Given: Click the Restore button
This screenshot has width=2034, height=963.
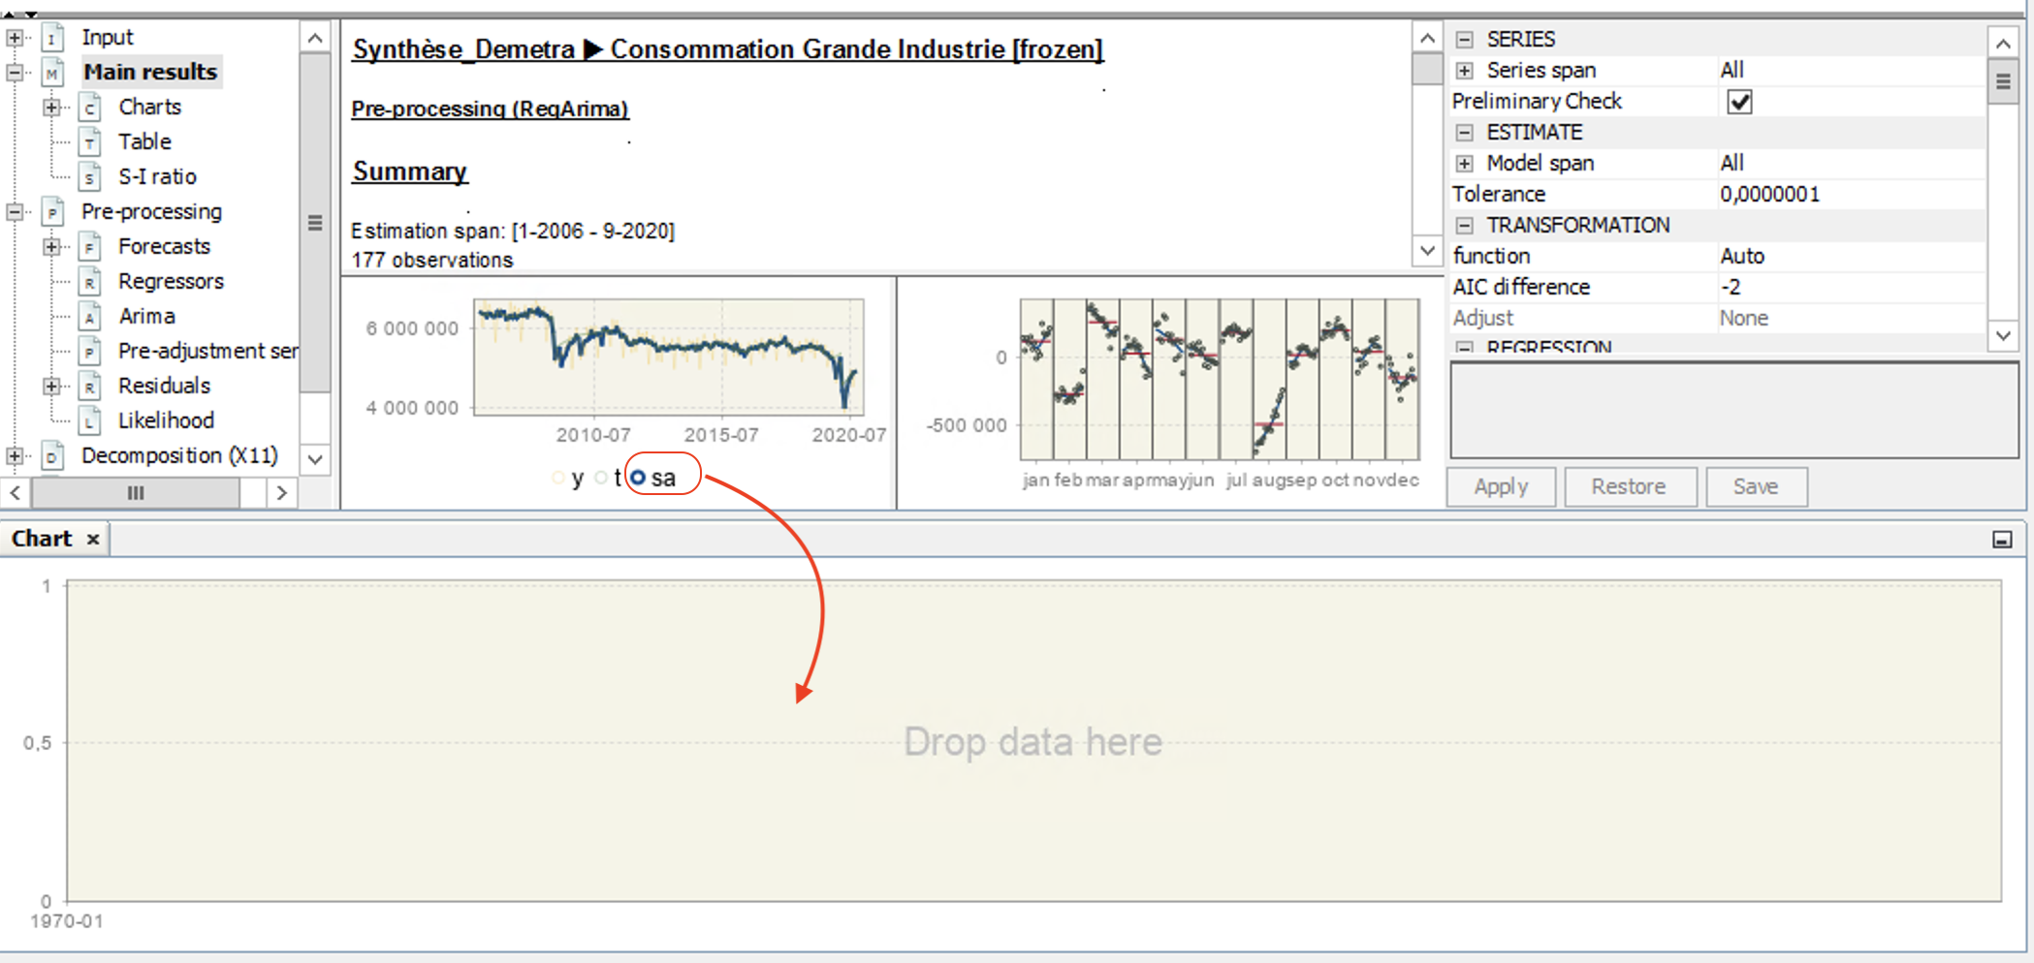Looking at the screenshot, I should (x=1629, y=486).
